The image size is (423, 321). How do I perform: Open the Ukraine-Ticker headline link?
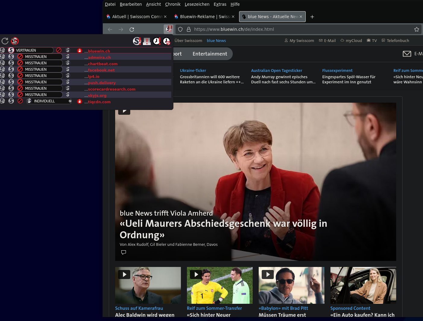(x=193, y=71)
